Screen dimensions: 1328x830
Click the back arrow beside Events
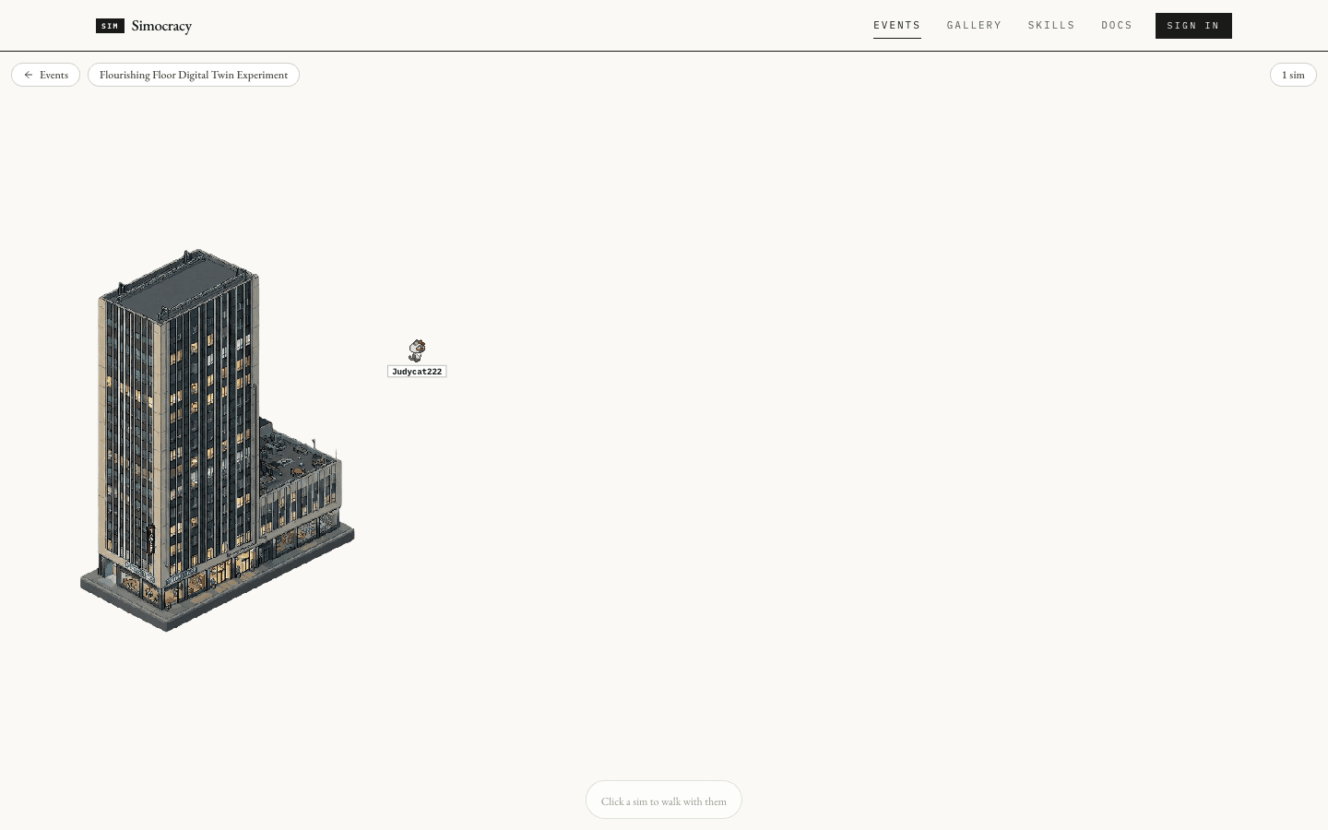click(x=29, y=75)
